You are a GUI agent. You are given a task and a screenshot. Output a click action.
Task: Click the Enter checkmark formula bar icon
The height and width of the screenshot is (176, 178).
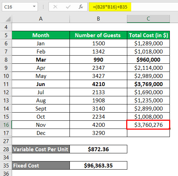pos(68,7)
